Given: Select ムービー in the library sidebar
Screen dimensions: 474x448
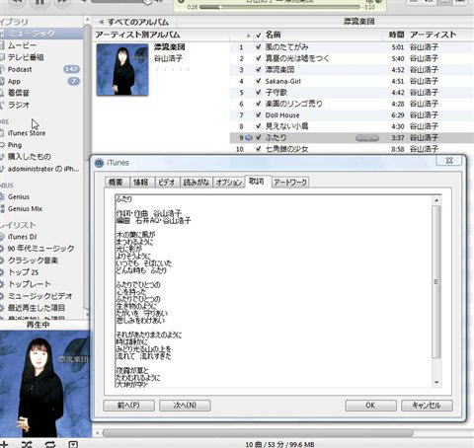Looking at the screenshot, I should tap(22, 45).
